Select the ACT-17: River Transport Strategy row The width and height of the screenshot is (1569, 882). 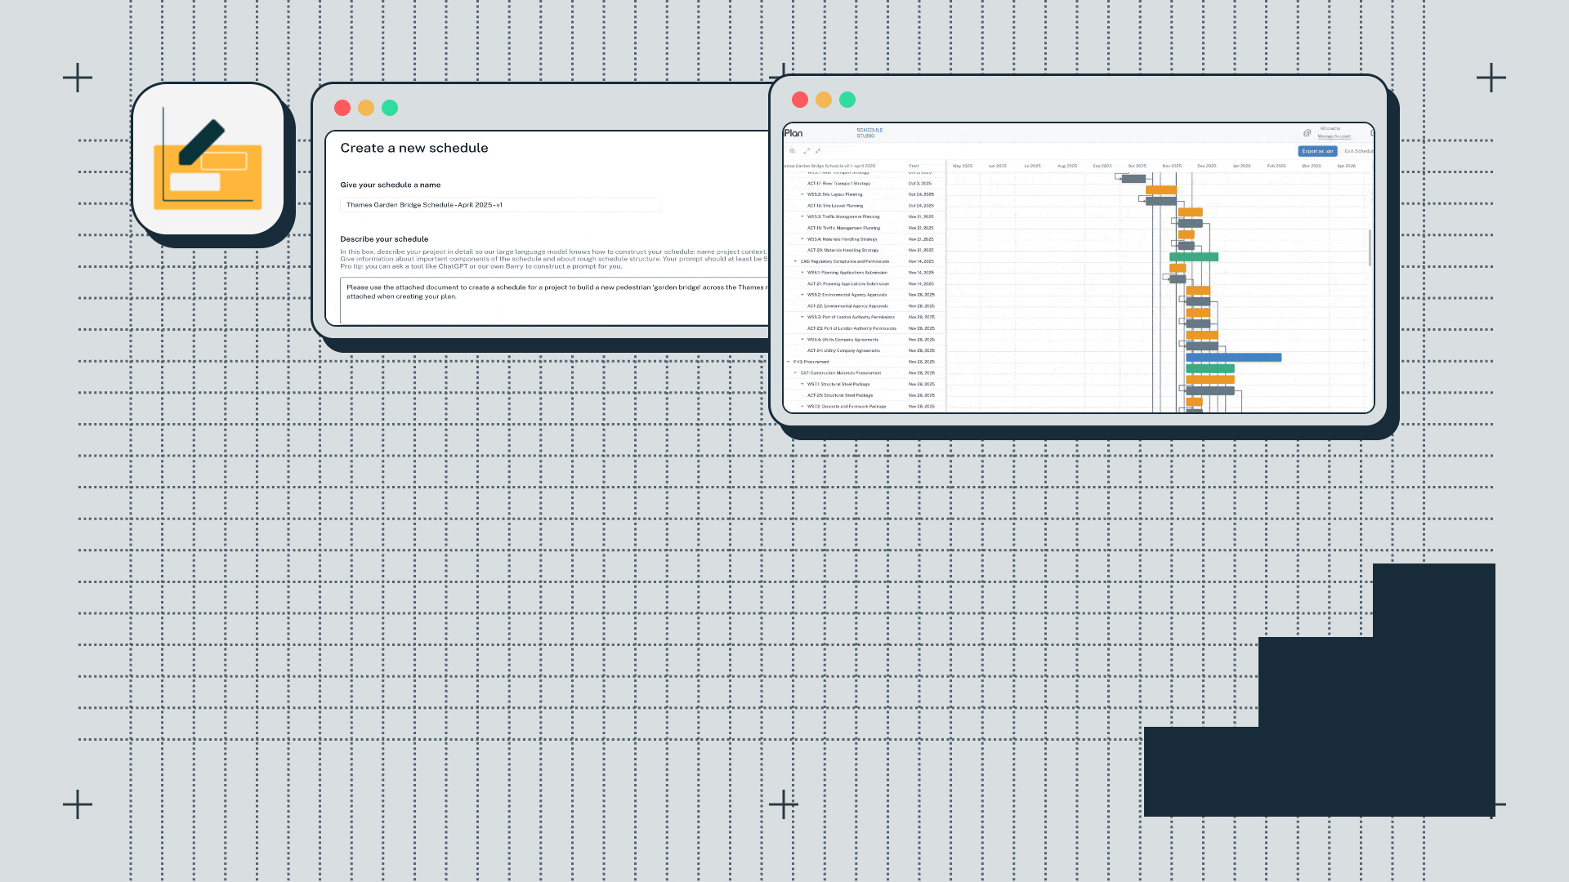(x=864, y=184)
